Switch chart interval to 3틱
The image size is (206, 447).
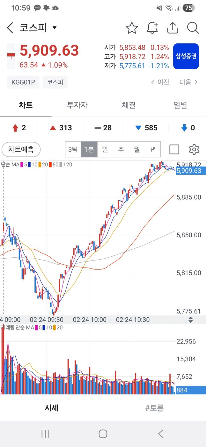tap(73, 149)
